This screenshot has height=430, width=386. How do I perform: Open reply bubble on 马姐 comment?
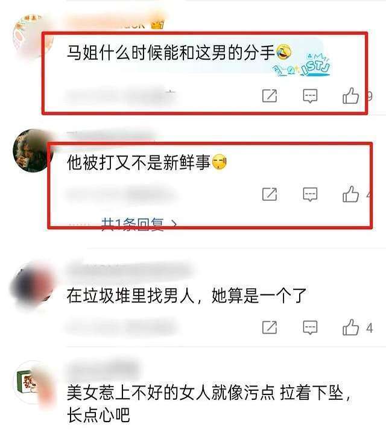(x=310, y=96)
